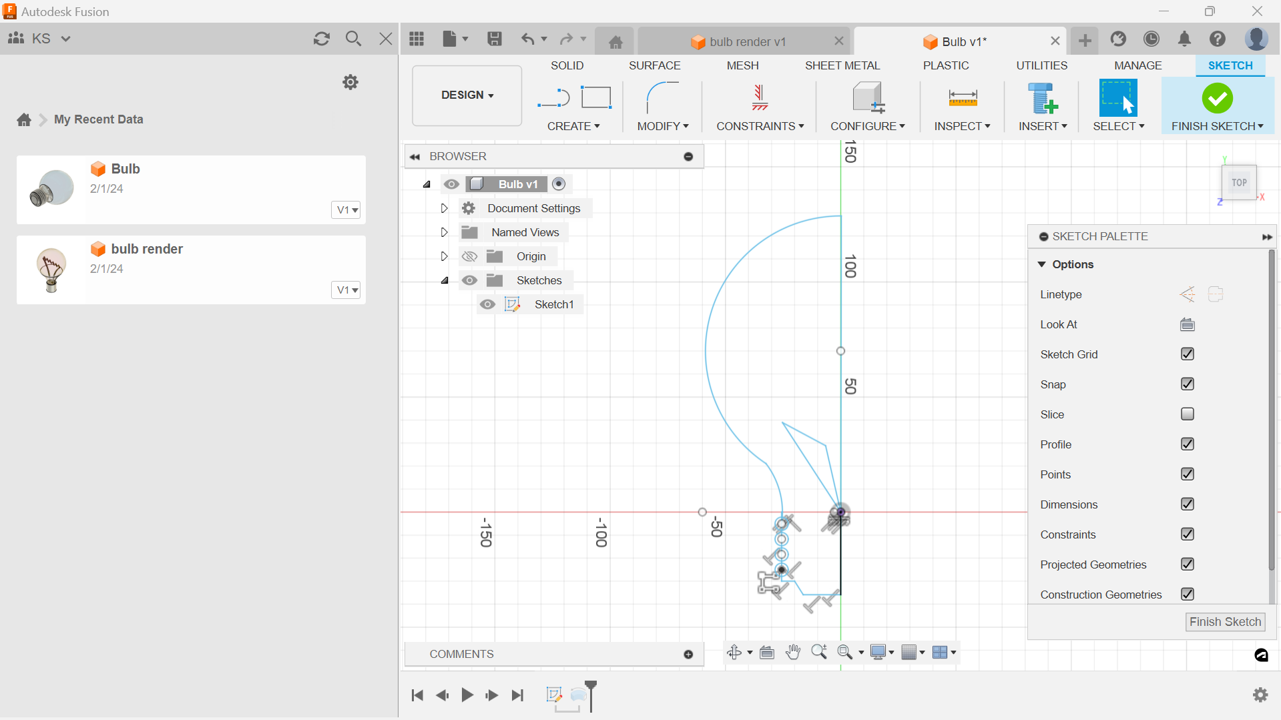Open data panel search
1281x720 pixels.
(x=354, y=39)
